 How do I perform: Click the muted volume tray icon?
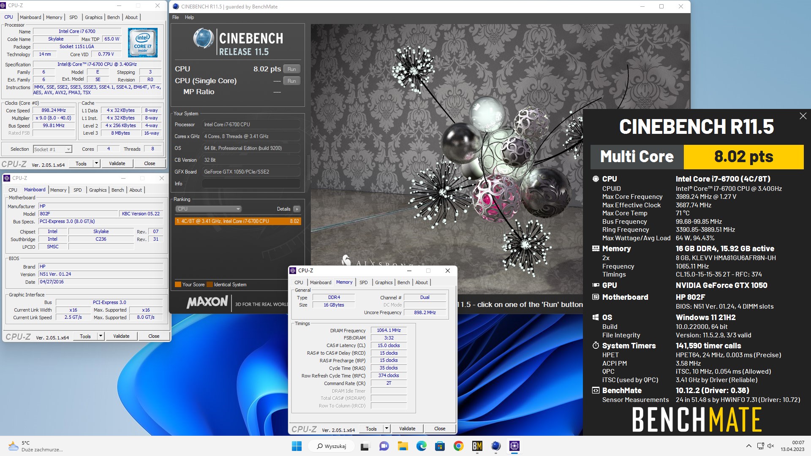tap(771, 446)
